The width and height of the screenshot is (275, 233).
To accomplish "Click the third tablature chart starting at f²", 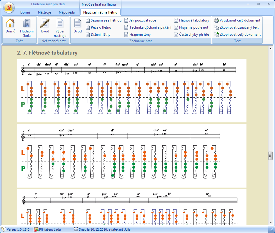I will [x=132, y=207].
